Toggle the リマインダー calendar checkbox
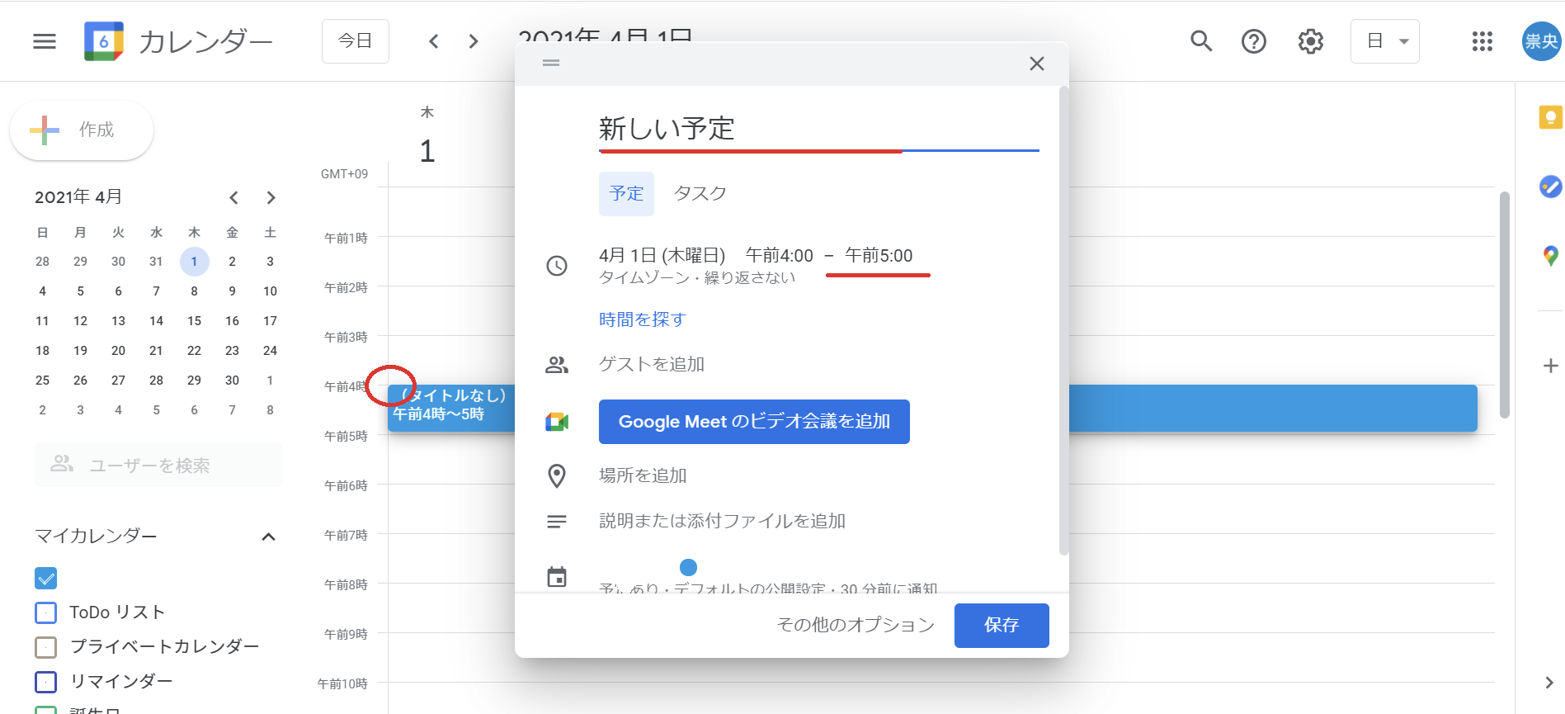Image resolution: width=1565 pixels, height=714 pixels. coord(46,682)
